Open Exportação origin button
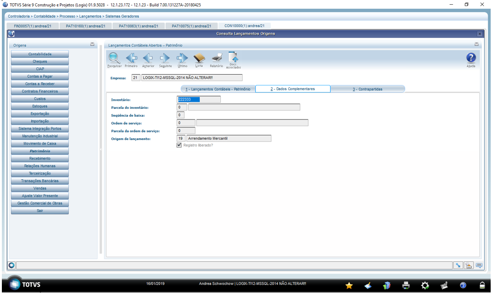This screenshot has width=493, height=295. pos(40,113)
